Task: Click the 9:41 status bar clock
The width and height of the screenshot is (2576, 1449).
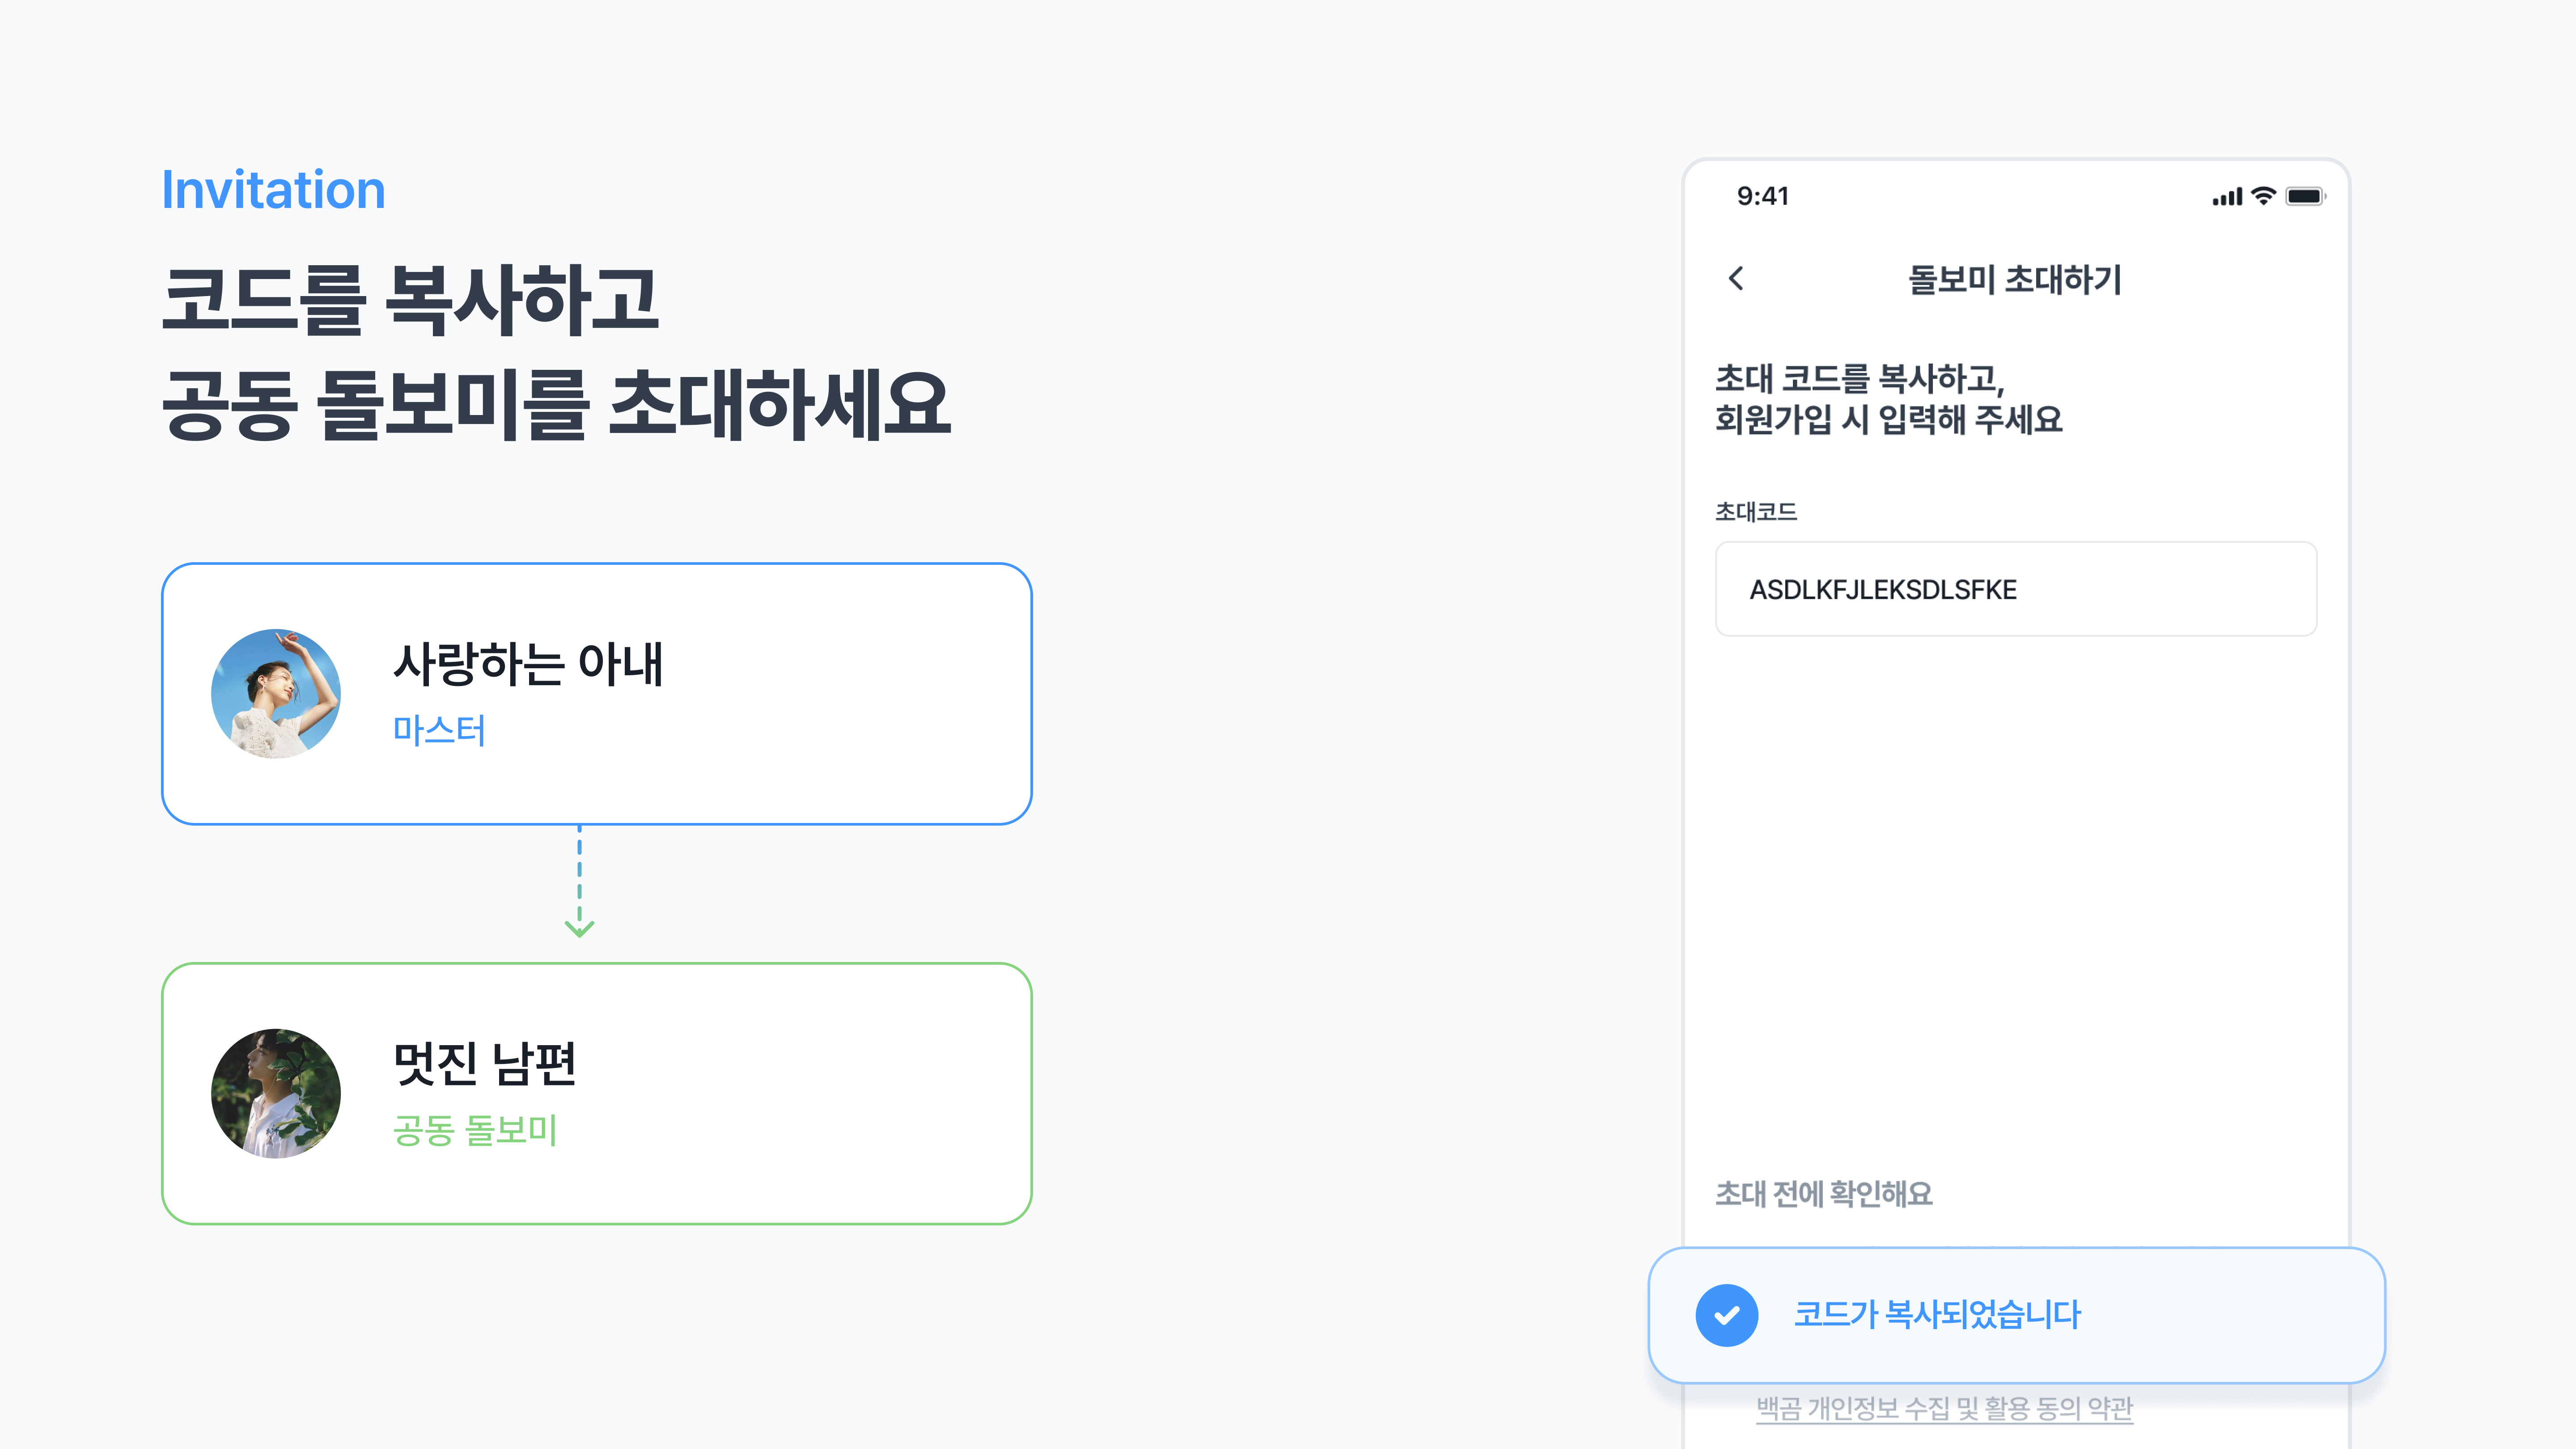Action: [1762, 197]
